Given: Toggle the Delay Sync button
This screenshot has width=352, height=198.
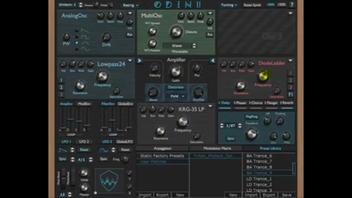Looking at the screenshot, I should 230,139.
